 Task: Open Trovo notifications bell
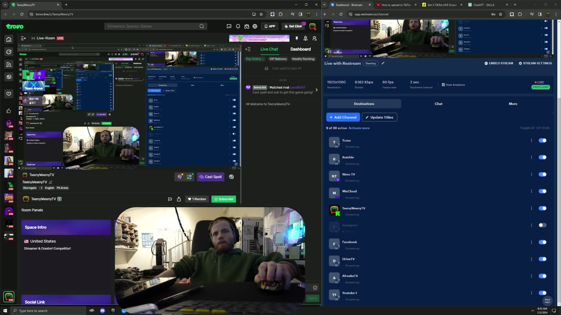point(238,26)
